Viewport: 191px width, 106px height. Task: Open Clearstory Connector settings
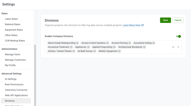pos(16,90)
